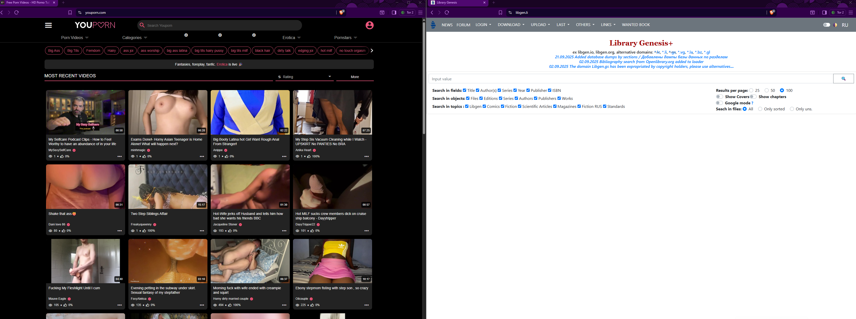The image size is (856, 319).
Task: Select 25 results per page
Action: (x=751, y=90)
